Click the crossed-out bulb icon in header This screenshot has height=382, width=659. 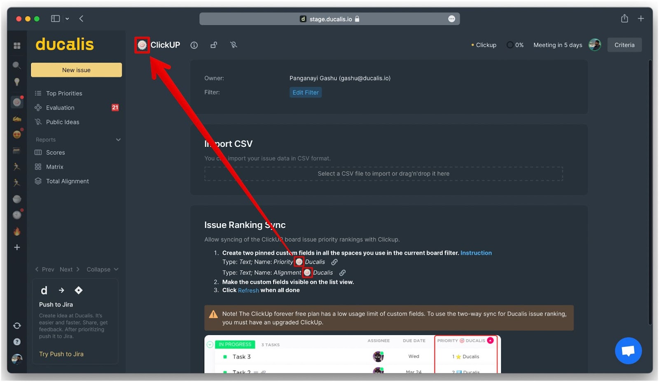[x=234, y=45]
